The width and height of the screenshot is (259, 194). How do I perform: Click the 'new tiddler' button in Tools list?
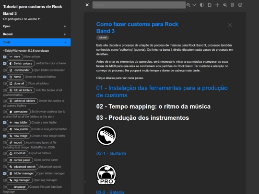(x=19, y=123)
